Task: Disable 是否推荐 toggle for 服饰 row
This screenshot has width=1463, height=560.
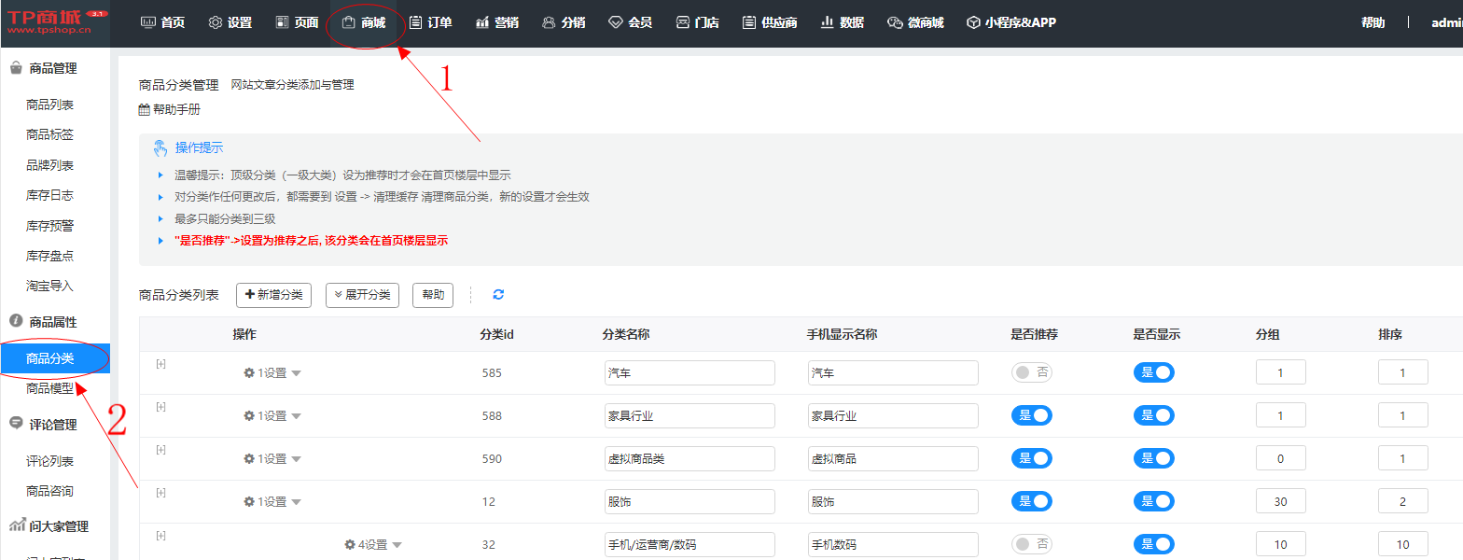Action: pos(1031,501)
